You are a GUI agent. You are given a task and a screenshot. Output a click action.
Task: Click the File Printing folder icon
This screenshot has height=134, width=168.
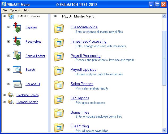point(59,127)
